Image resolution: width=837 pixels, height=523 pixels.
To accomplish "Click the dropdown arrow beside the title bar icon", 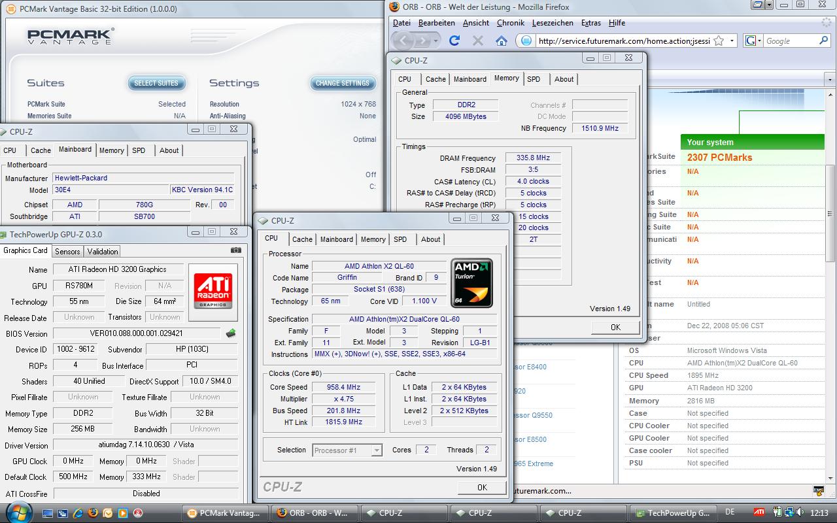I will (769, 5).
